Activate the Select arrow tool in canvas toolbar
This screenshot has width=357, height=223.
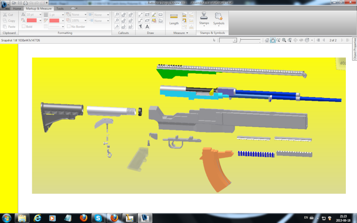[x=214, y=40]
